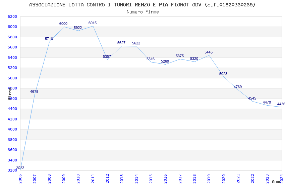Select the data label 5710
The width and height of the screenshot is (285, 185).
49,39
